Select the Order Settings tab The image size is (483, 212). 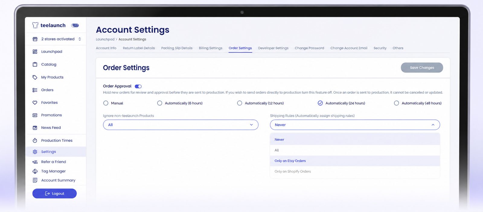(240, 48)
